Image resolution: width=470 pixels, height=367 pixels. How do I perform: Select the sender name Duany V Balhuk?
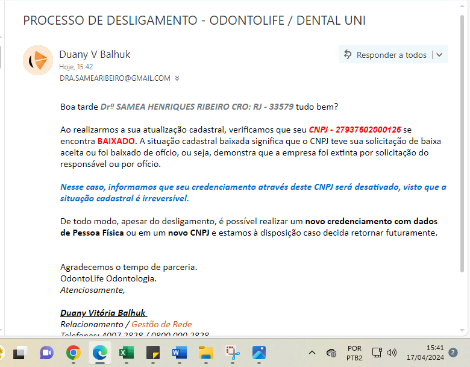click(95, 54)
